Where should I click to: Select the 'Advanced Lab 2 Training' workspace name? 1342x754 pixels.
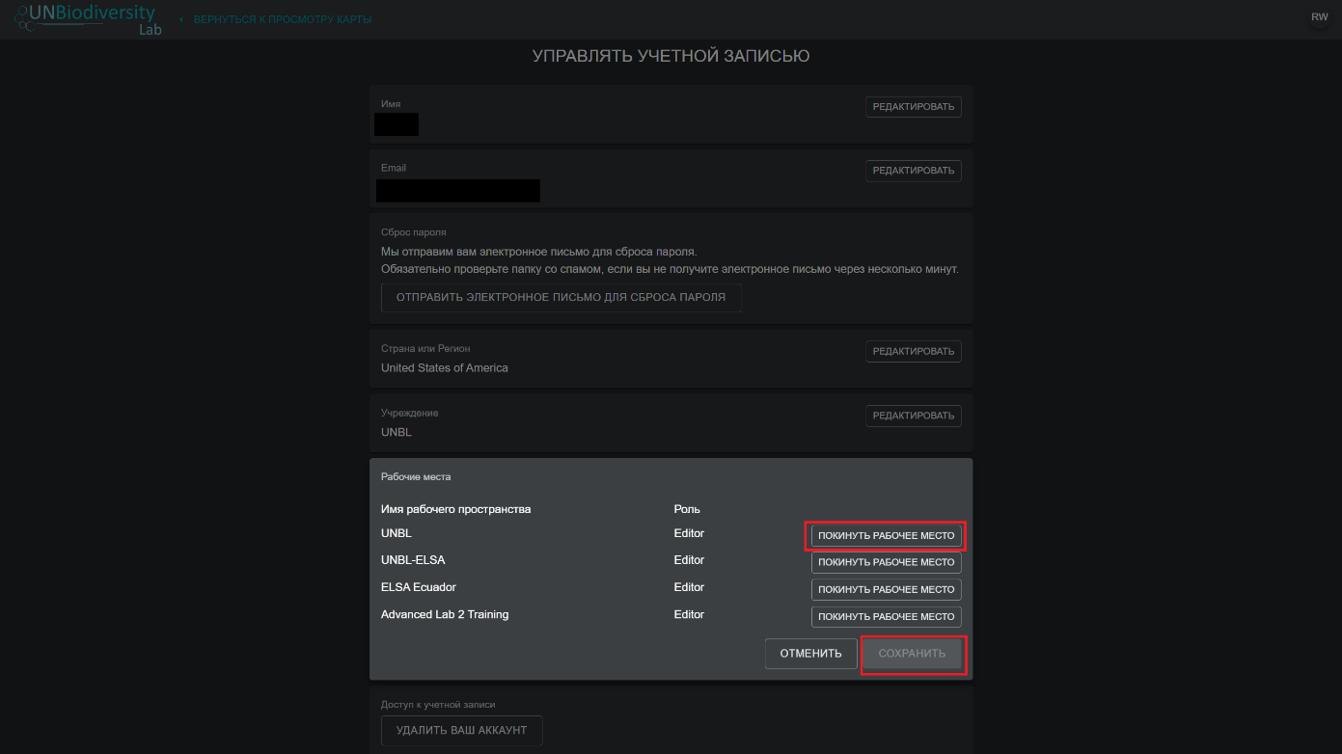[x=444, y=614]
